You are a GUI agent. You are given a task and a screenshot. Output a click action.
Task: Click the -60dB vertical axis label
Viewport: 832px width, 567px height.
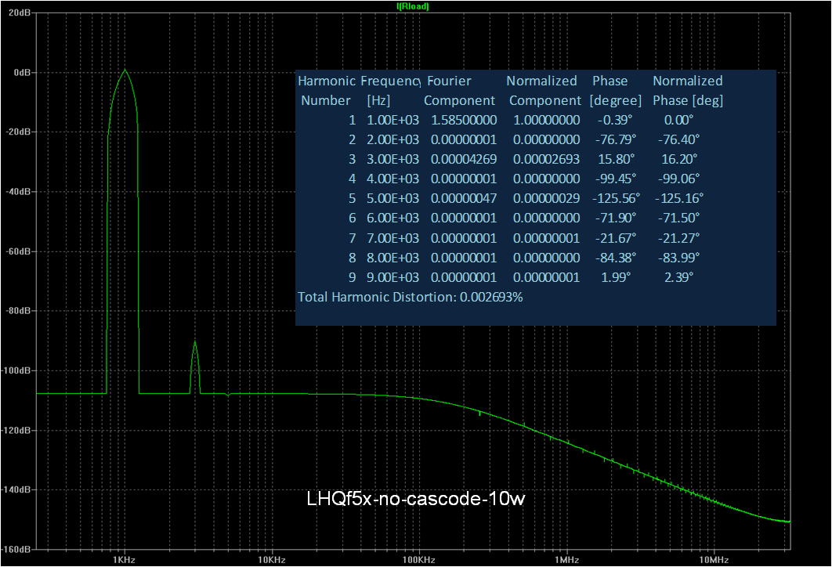click(18, 251)
